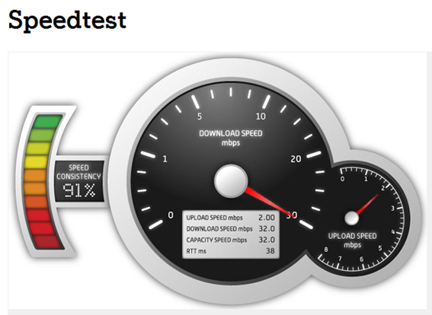
Task: Click the download gauge center hub
Action: coord(231,181)
